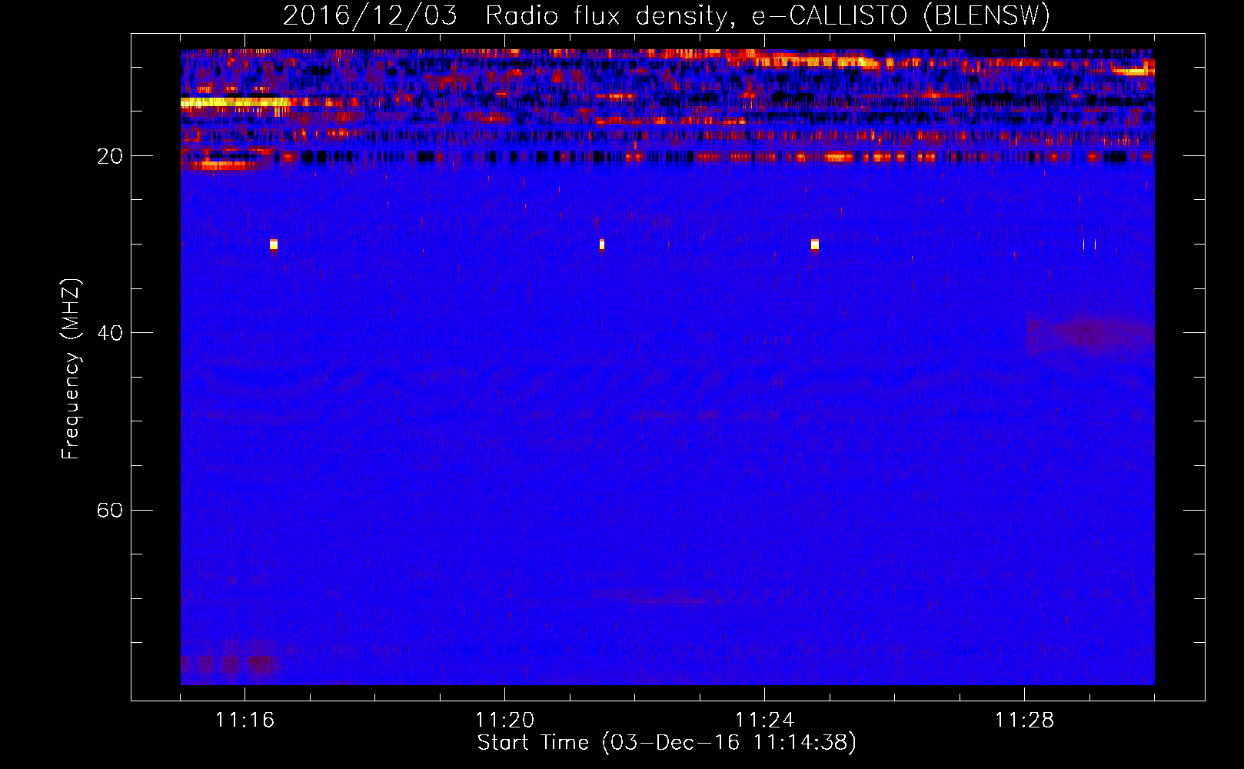The image size is (1244, 769).
Task: Click the 11:16 time tick label
Action: click(x=244, y=721)
